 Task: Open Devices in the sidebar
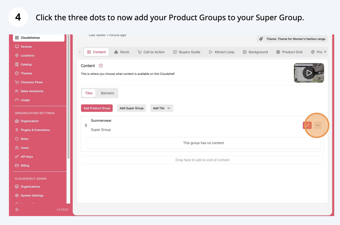(x=26, y=47)
